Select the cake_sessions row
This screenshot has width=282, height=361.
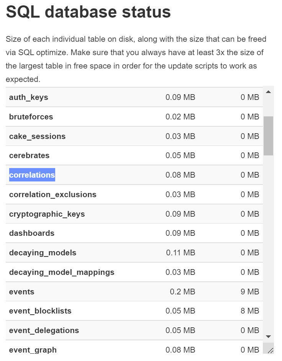tap(37, 136)
